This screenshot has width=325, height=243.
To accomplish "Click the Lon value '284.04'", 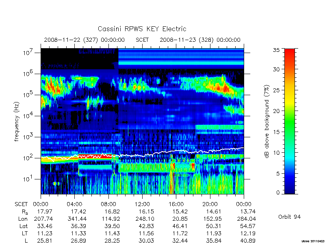I will point(246,219).
